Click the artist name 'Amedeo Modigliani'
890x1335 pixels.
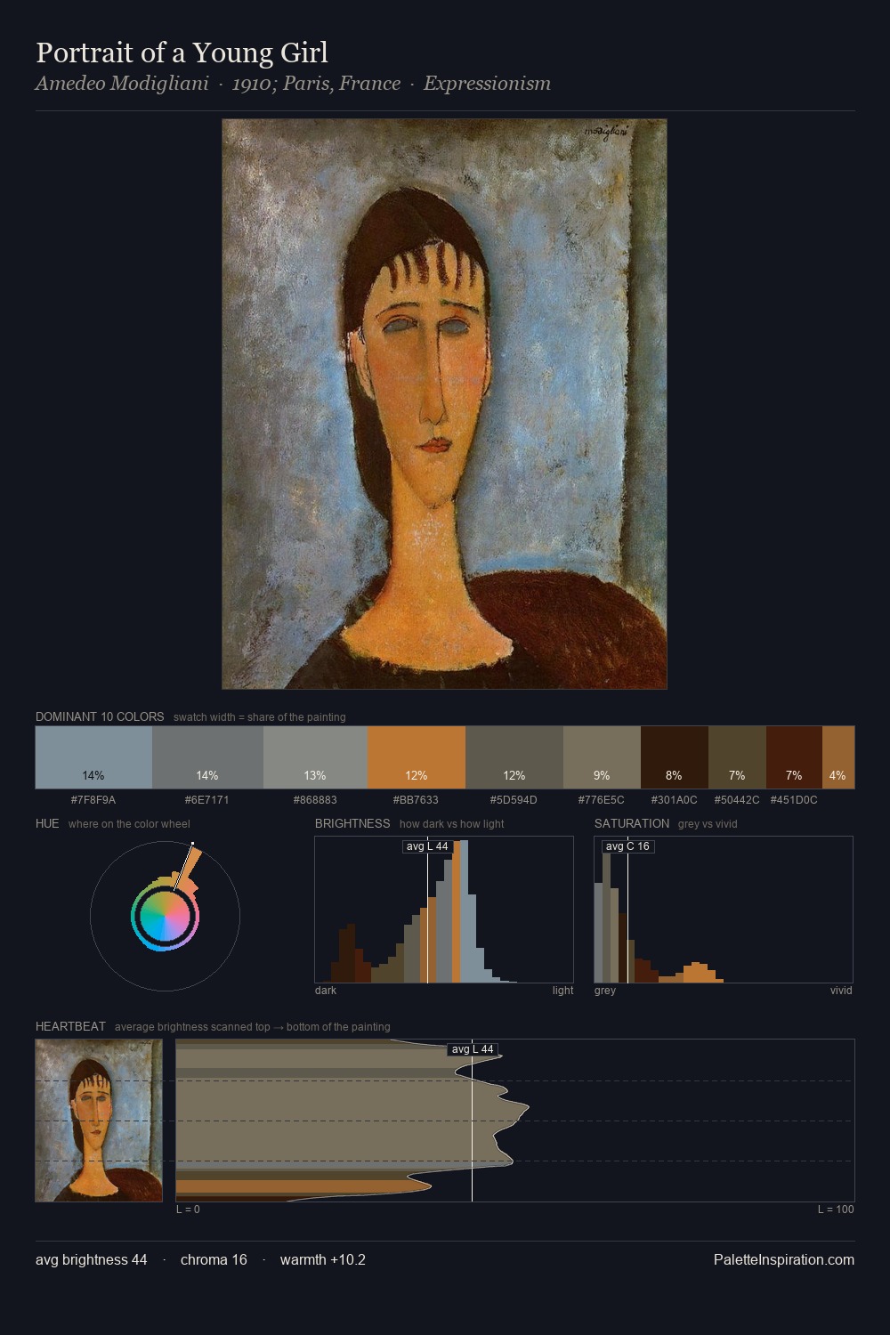(x=122, y=84)
